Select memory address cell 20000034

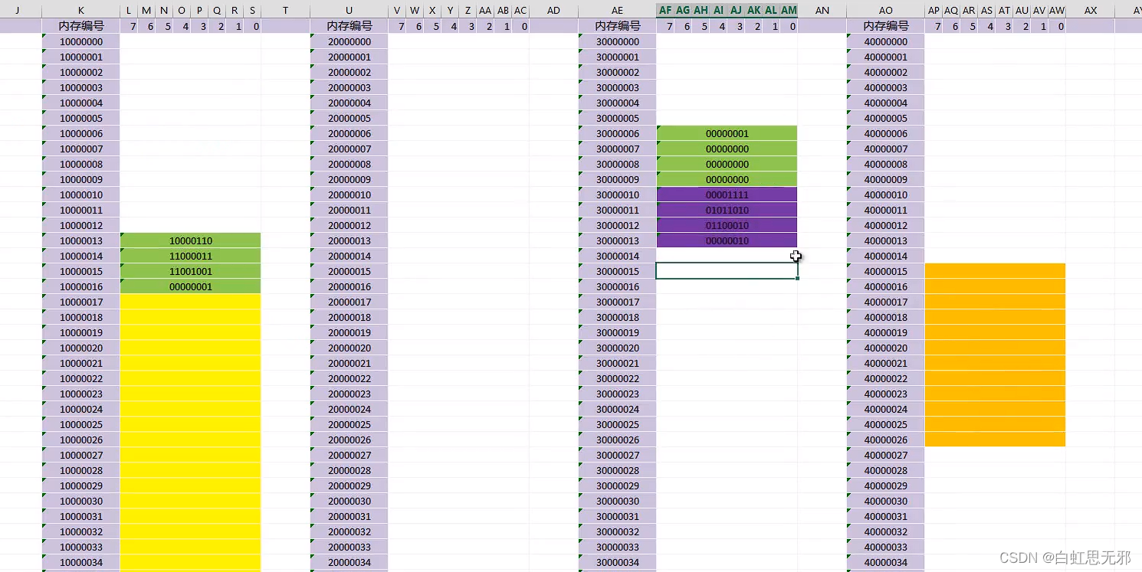349,562
